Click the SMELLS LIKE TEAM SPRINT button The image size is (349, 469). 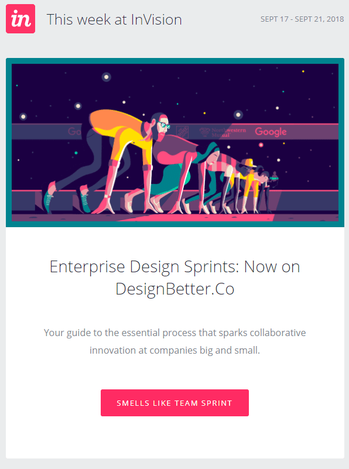[174, 403]
